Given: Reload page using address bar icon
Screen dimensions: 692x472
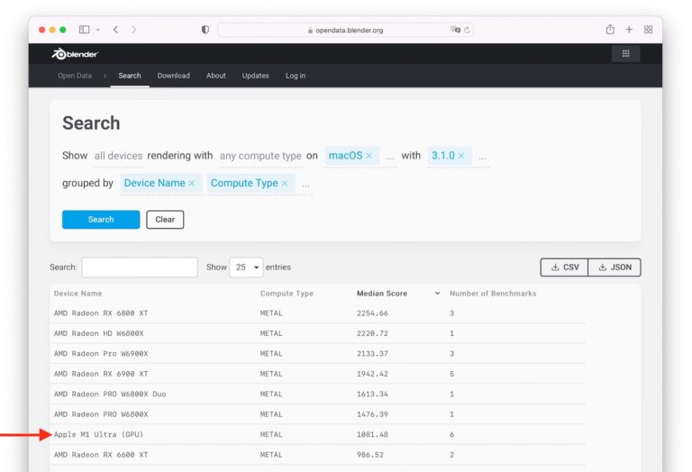Looking at the screenshot, I should pos(467,30).
